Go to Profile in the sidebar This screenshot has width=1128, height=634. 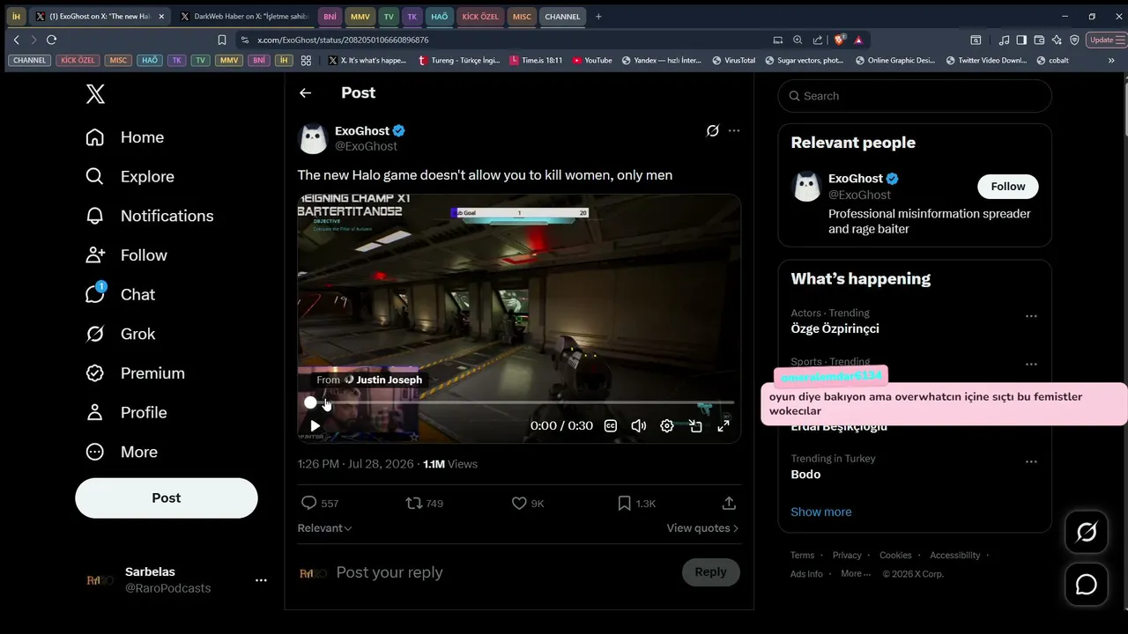[126, 412]
